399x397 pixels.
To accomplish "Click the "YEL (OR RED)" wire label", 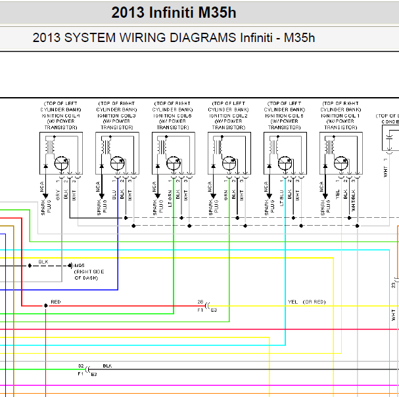I will (x=306, y=302).
